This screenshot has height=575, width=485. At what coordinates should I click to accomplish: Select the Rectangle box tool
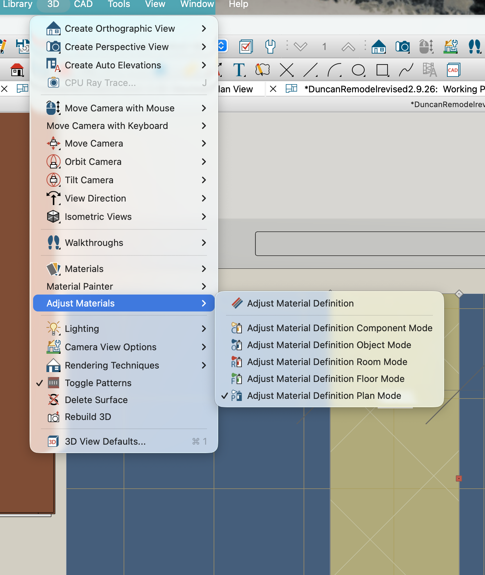point(382,70)
